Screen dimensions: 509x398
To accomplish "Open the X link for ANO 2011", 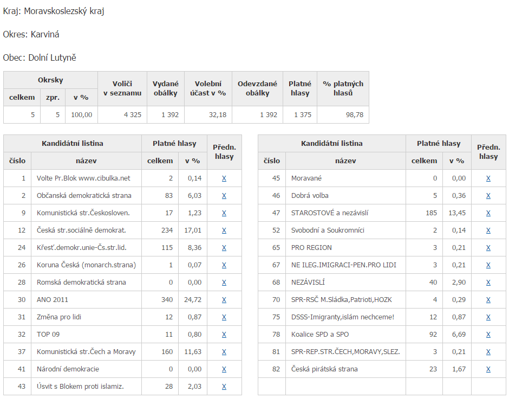I will point(224,300).
